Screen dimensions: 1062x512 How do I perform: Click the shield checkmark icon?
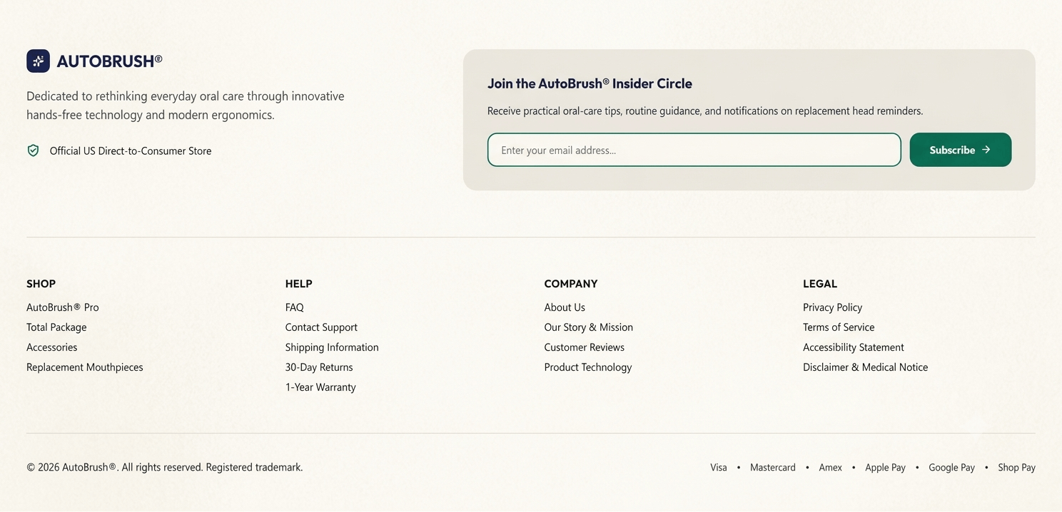click(x=33, y=150)
